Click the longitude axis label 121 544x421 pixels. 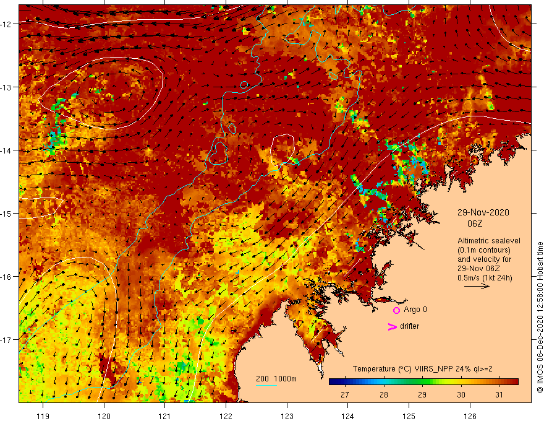pos(165,416)
